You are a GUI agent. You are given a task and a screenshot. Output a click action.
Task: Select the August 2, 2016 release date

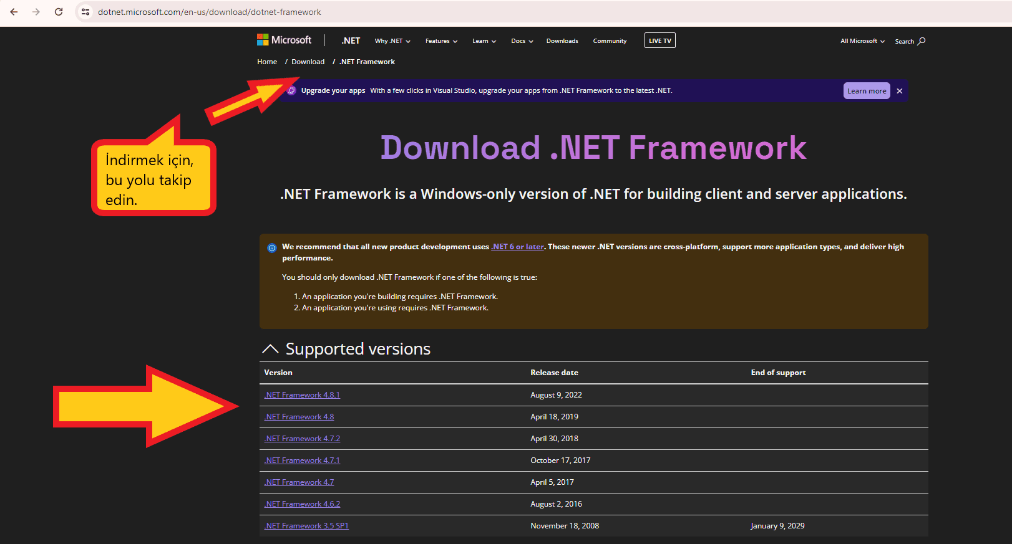[x=556, y=504]
